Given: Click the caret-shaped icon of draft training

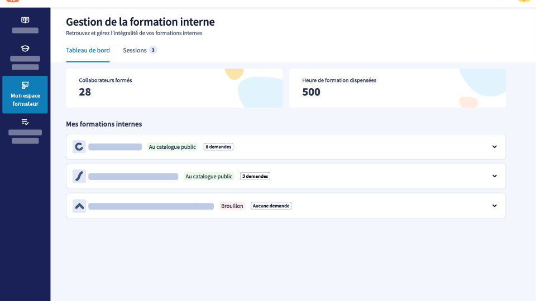Looking at the screenshot, I should click(x=79, y=206).
